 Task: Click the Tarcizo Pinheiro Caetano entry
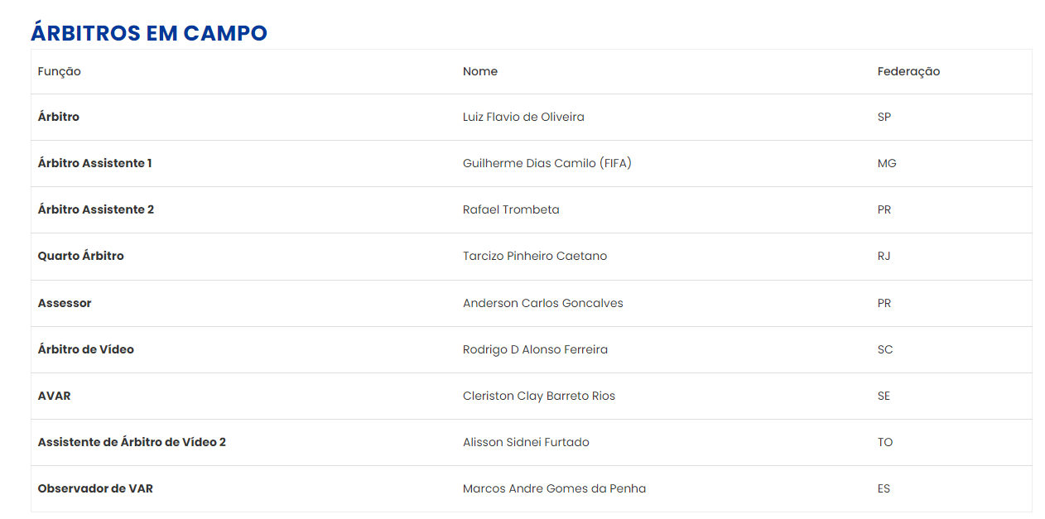point(535,256)
